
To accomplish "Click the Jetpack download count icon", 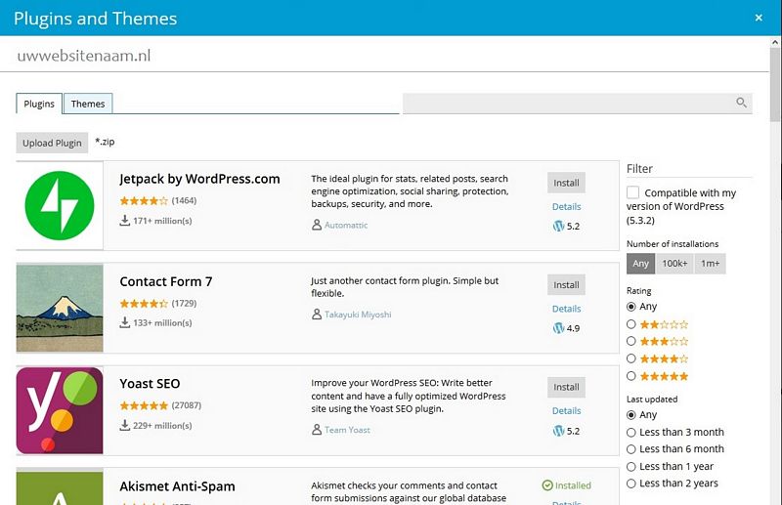I will point(125,221).
